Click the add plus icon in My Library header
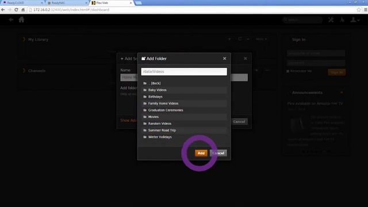This screenshot has height=207, width=368. [x=229, y=39]
